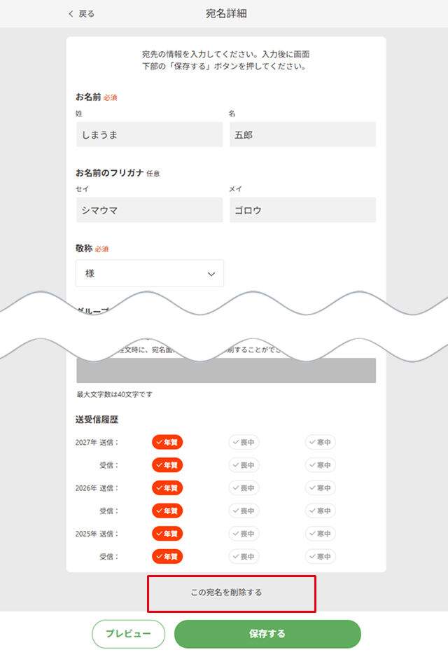Click the 最大文字数は40文字です note

[114, 394]
